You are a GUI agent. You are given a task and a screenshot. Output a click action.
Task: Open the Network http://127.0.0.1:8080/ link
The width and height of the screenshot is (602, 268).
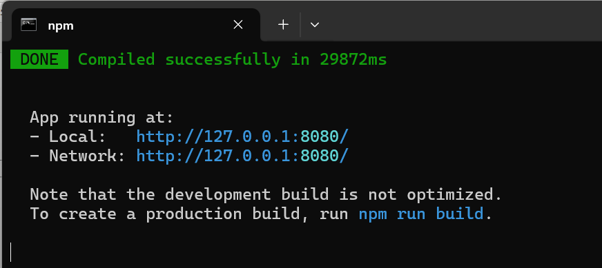[x=242, y=156]
